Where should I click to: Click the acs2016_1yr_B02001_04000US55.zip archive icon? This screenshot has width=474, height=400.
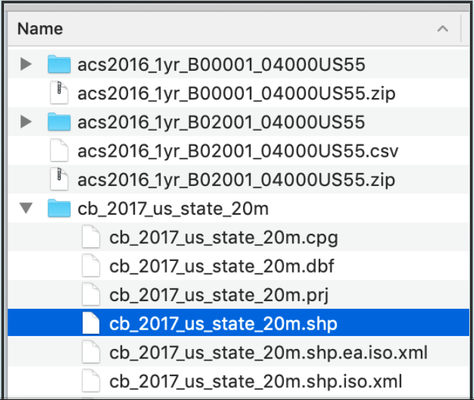tap(60, 181)
